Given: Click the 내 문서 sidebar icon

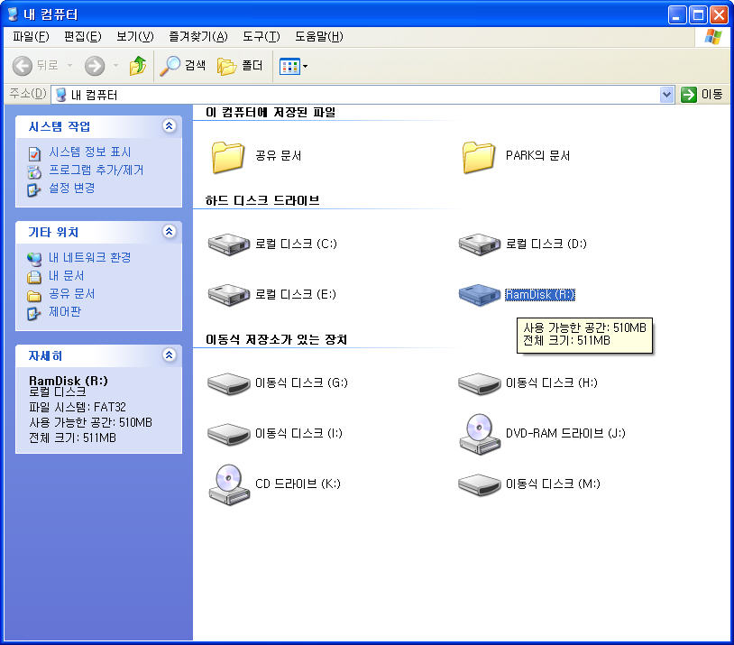Looking at the screenshot, I should tap(34, 277).
